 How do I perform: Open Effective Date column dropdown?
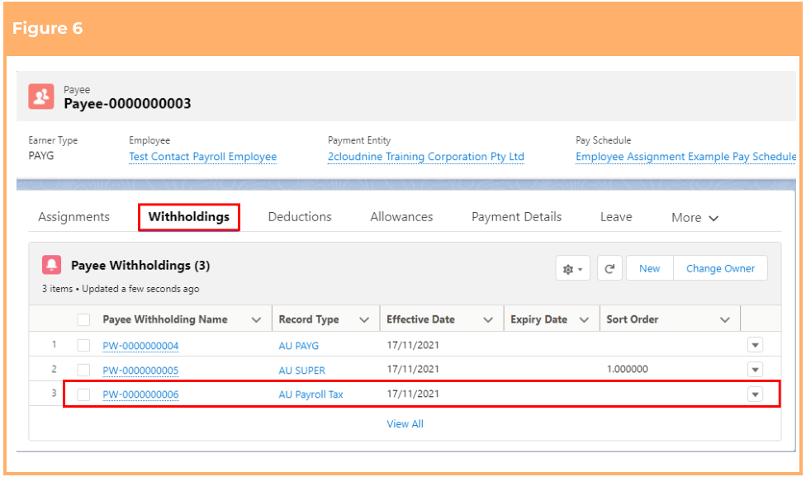[x=488, y=320]
